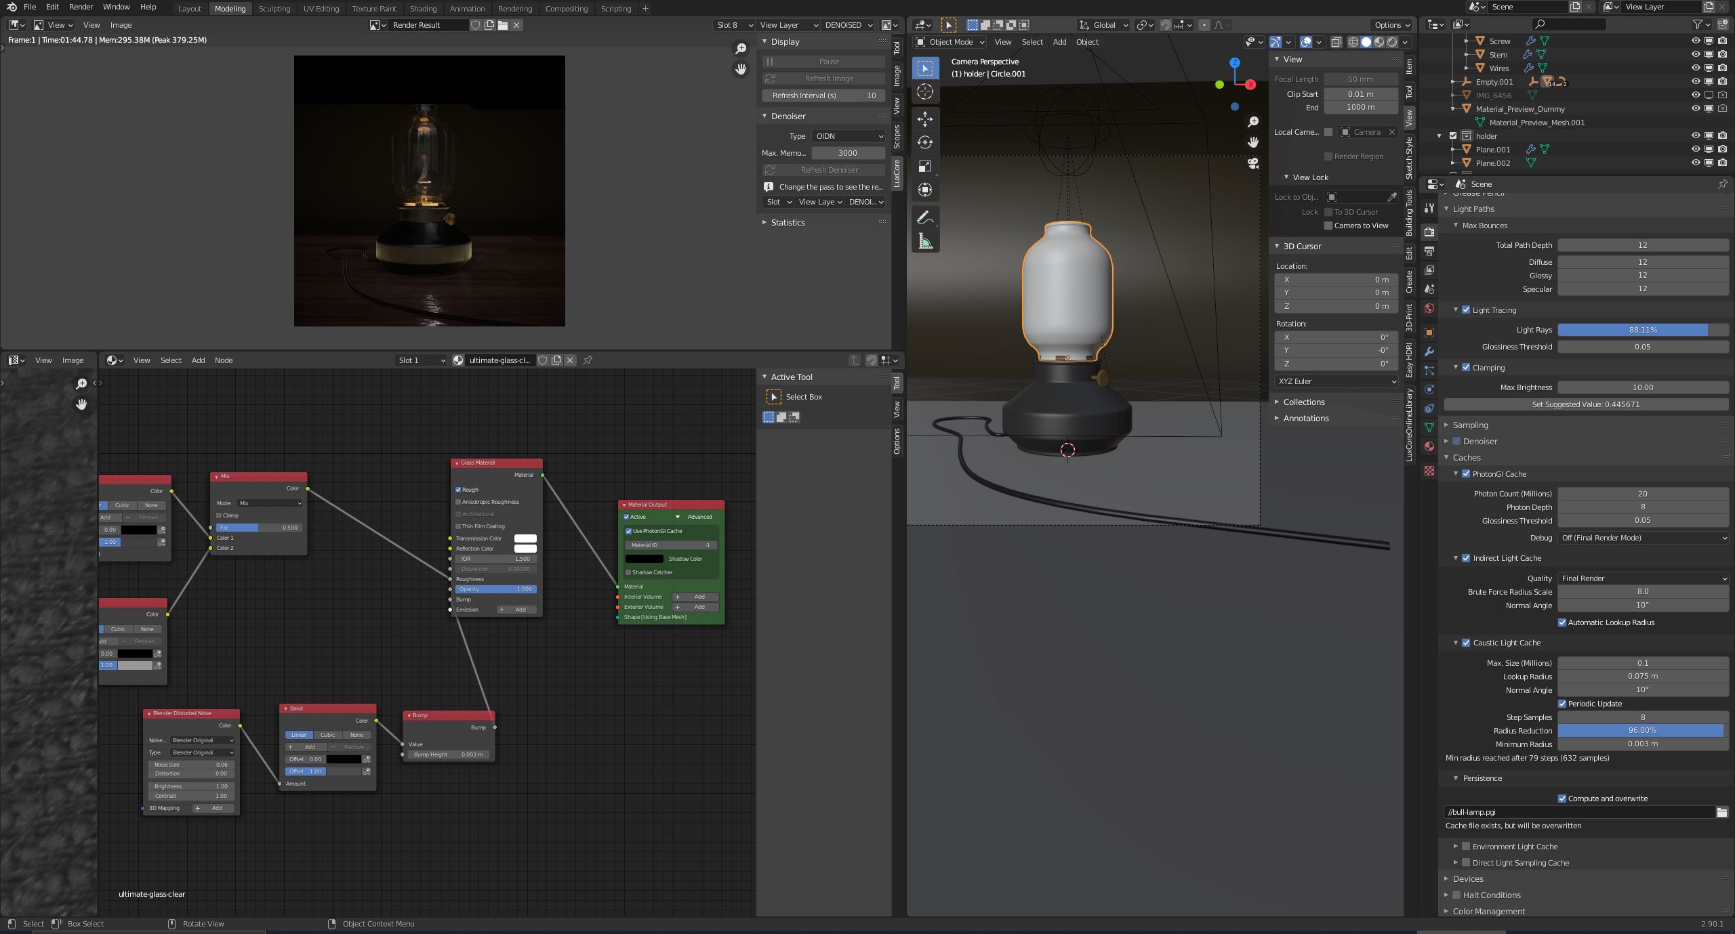Select the Rotate tool in viewport toolbar

[x=925, y=143]
